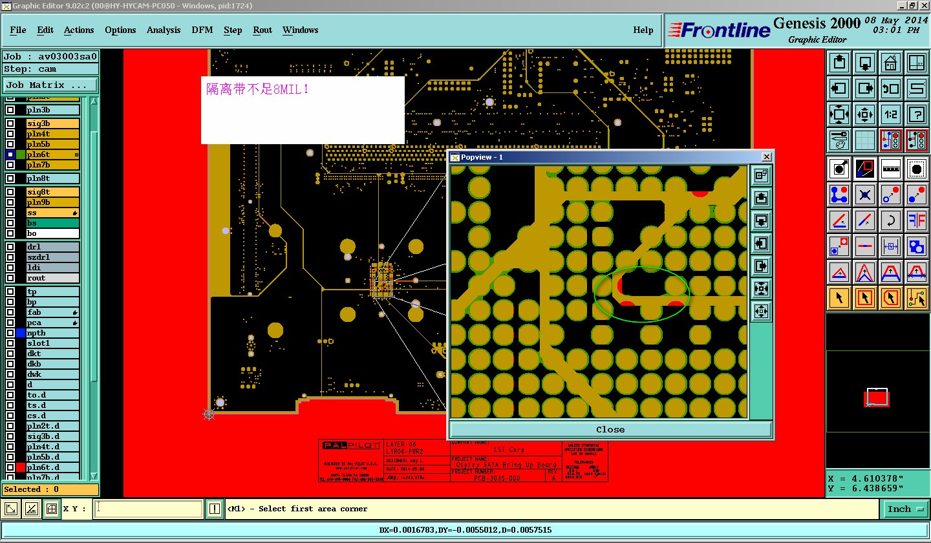Open the Analysis menu
This screenshot has height=543, width=931.
(164, 30)
